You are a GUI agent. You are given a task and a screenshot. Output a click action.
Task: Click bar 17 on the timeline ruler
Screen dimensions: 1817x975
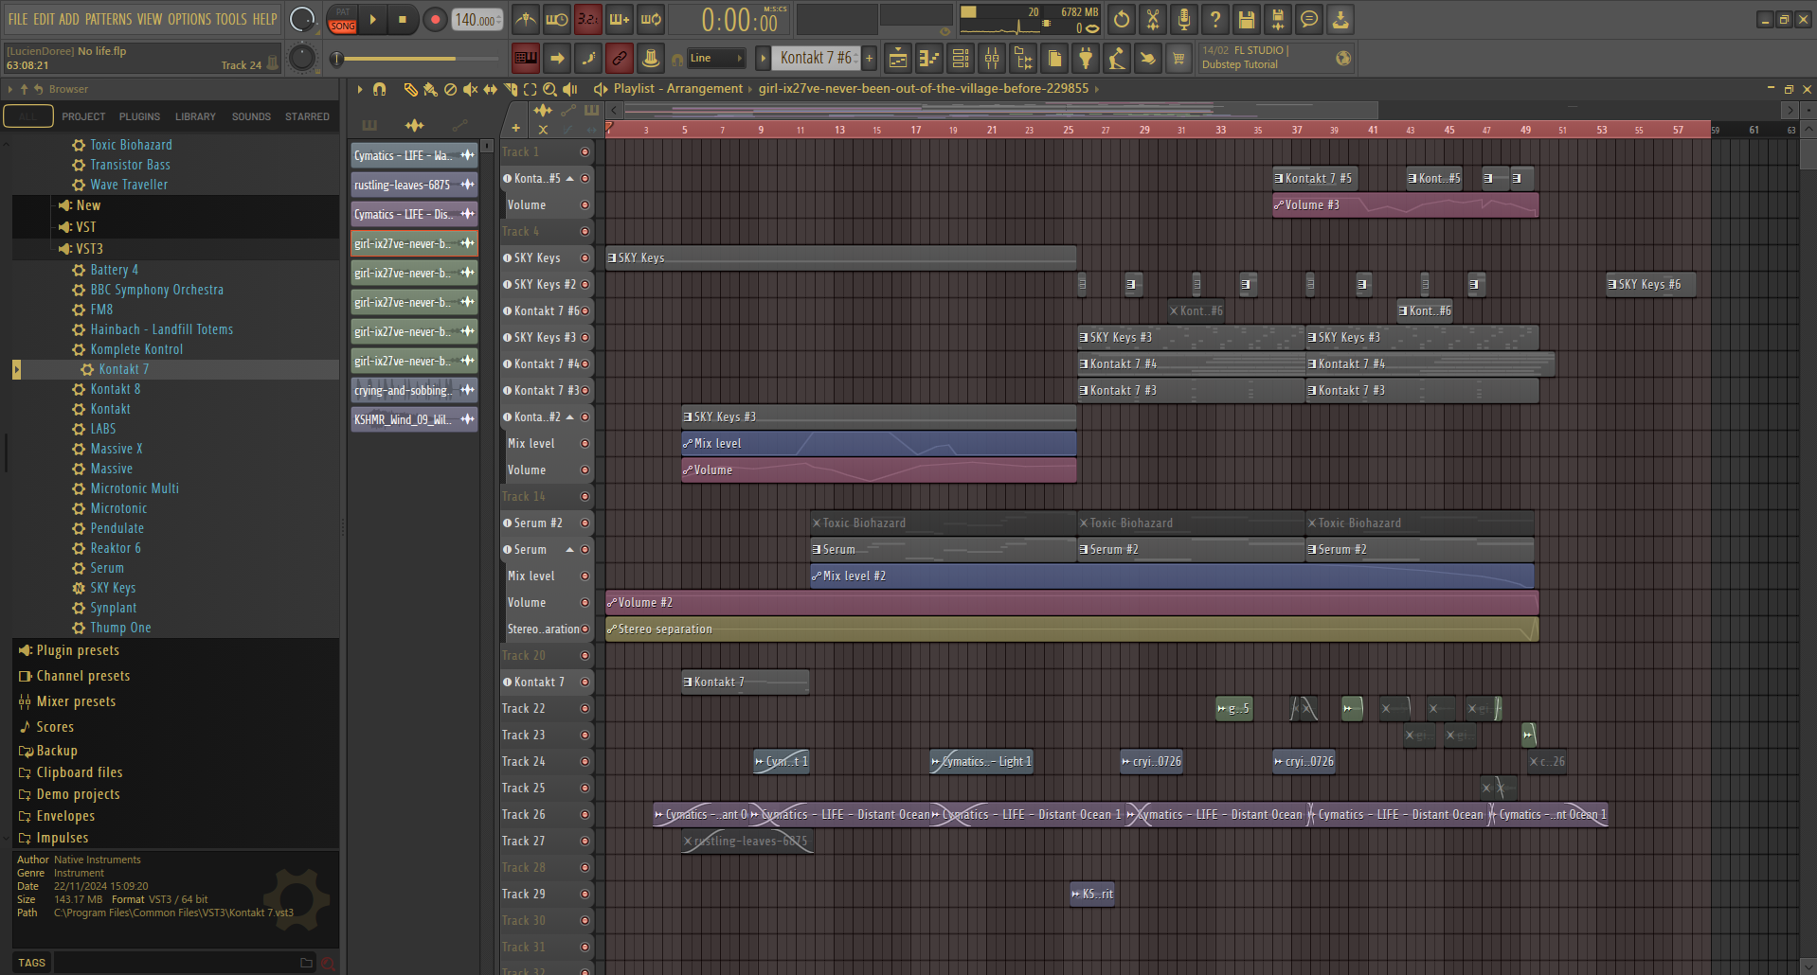[915, 130]
